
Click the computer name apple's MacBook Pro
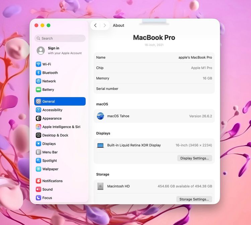click(x=195, y=57)
